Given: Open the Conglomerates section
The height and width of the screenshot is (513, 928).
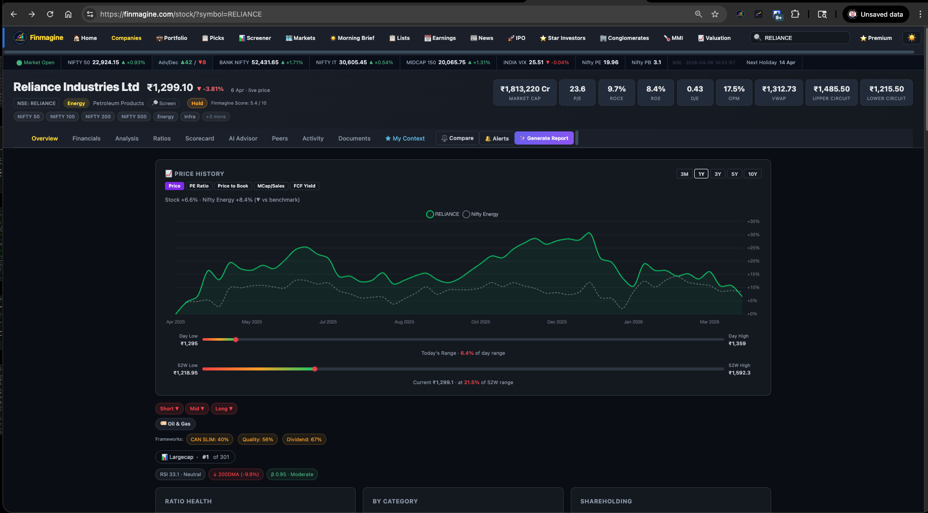Looking at the screenshot, I should pos(603,38).
